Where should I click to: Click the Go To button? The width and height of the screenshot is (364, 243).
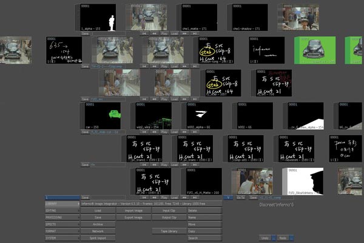click(241, 197)
